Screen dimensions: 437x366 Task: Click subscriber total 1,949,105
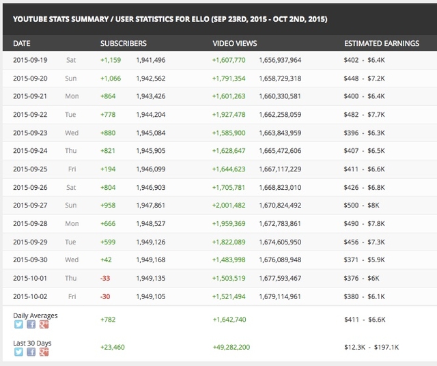tap(151, 296)
